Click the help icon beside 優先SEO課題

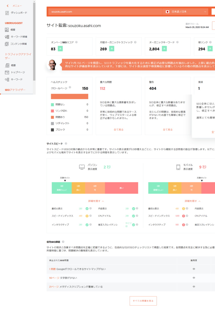pos(63,242)
